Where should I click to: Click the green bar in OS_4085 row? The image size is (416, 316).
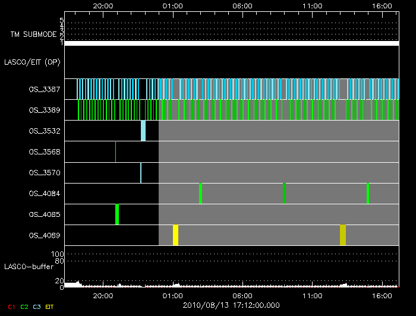click(x=117, y=214)
